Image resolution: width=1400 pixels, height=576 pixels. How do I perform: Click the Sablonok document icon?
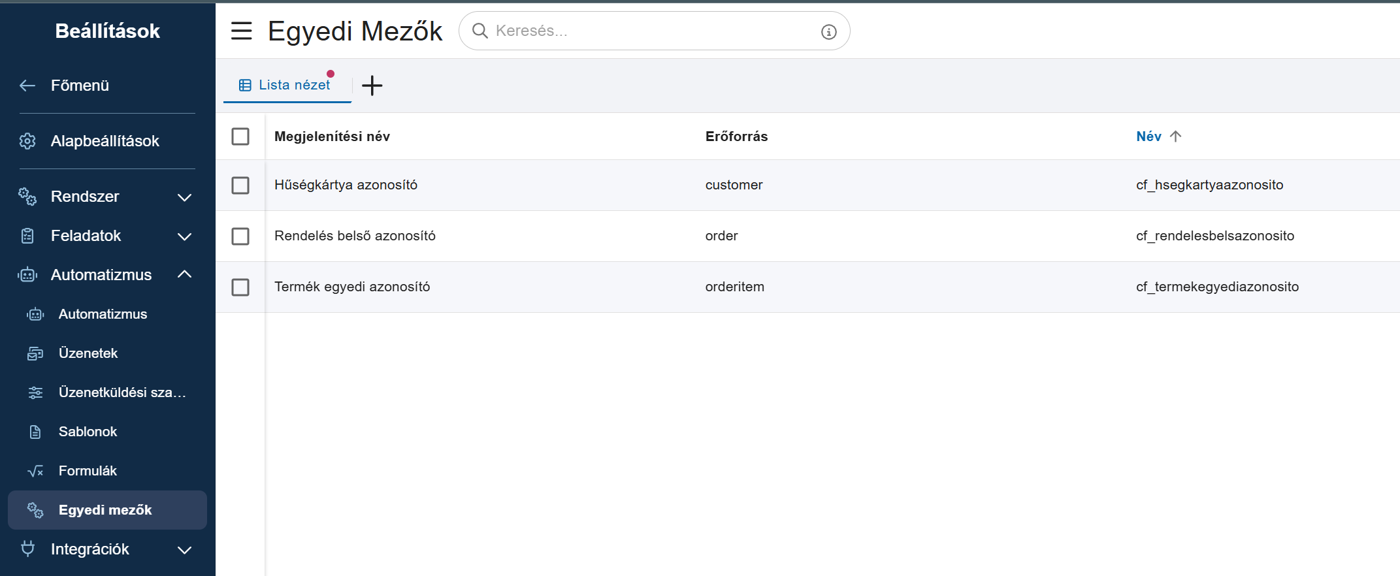(x=35, y=432)
